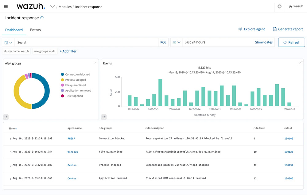Toggle the File quarantined legend entry
Screen dimensions: 307x195
pos(76,85)
